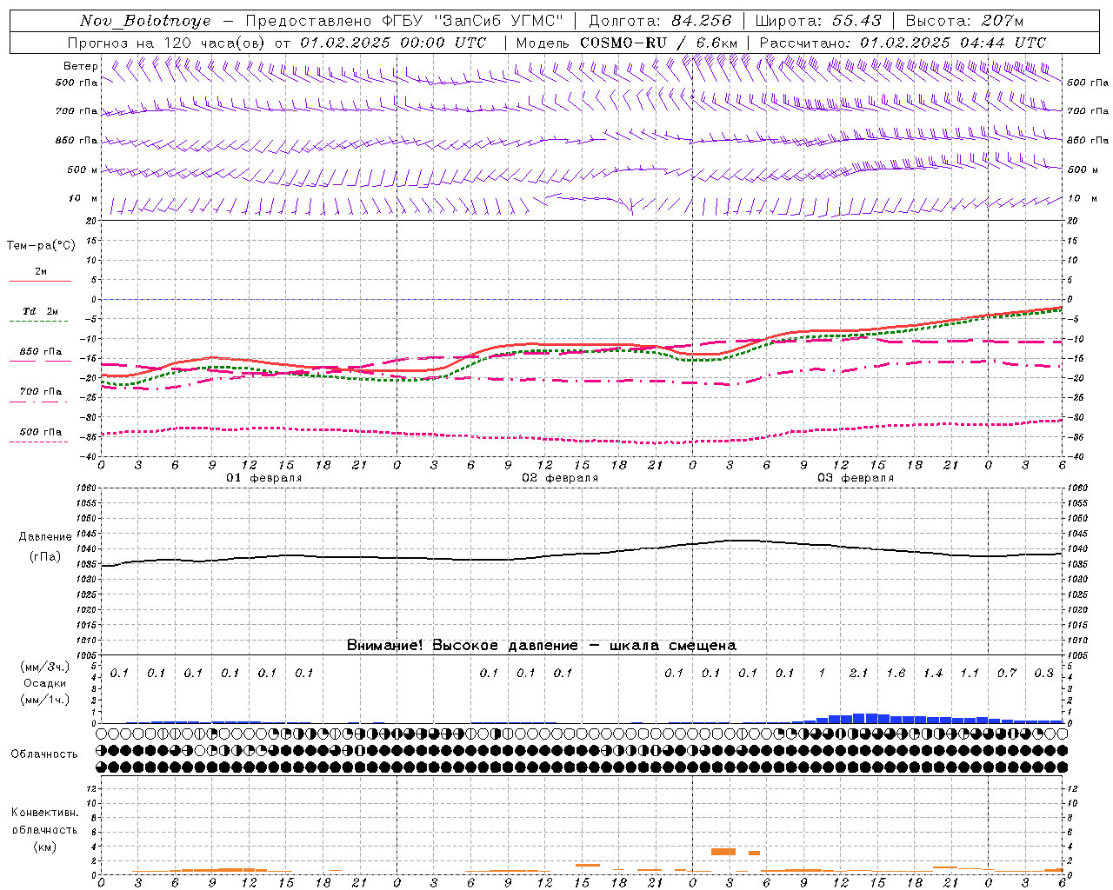
Task: Click the 1.1 precipitation total value
Action: (x=970, y=674)
